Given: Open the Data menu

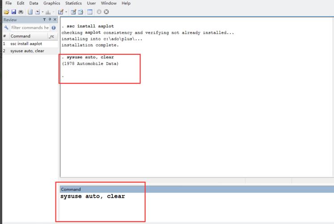Looking at the screenshot, I should tap(34, 3).
